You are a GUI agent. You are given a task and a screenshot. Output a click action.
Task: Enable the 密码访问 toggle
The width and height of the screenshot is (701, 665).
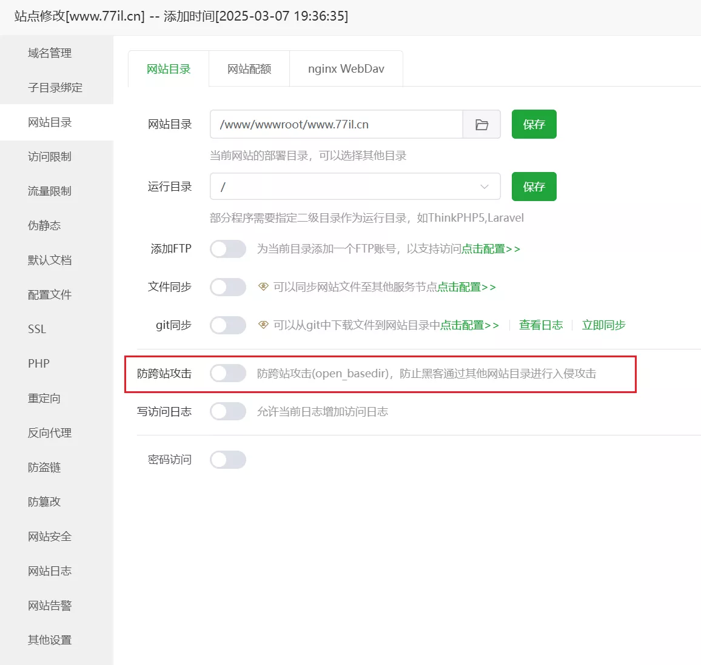coord(228,460)
